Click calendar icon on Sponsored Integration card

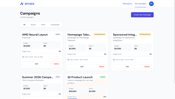(x=114, y=60)
